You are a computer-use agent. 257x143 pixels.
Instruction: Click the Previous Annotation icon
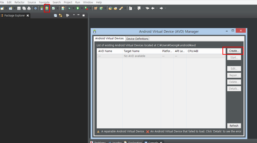click(x=139, y=8)
